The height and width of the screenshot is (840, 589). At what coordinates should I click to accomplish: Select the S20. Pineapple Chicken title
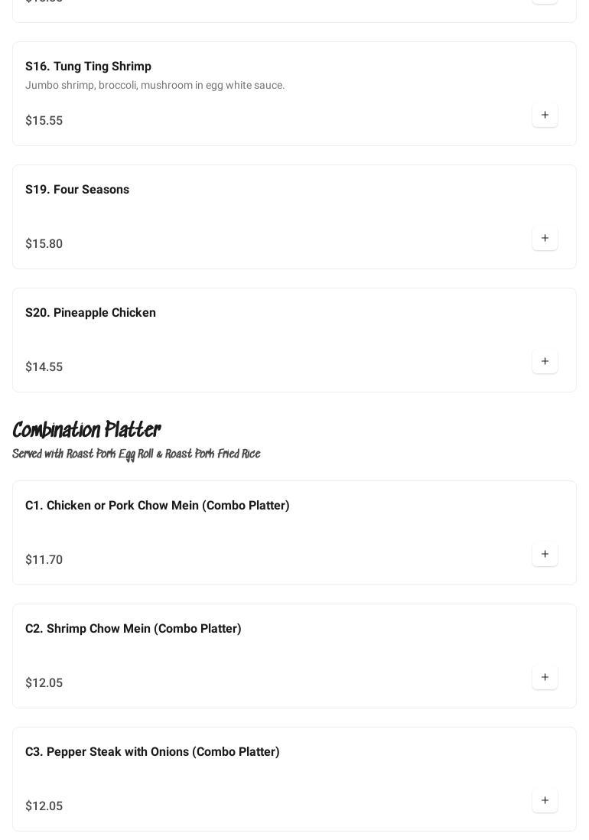click(90, 313)
